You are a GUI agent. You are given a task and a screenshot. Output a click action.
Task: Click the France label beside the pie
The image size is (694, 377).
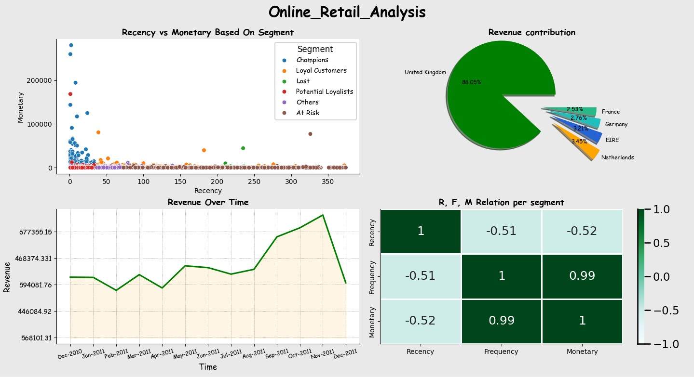pos(611,112)
